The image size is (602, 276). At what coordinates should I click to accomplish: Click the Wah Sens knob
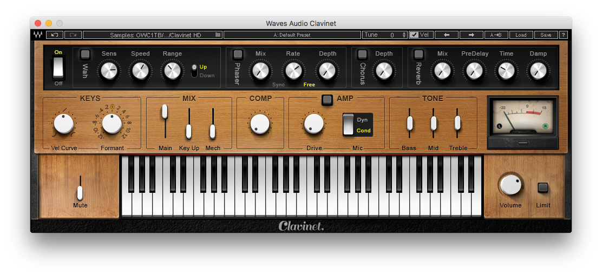[x=109, y=71]
